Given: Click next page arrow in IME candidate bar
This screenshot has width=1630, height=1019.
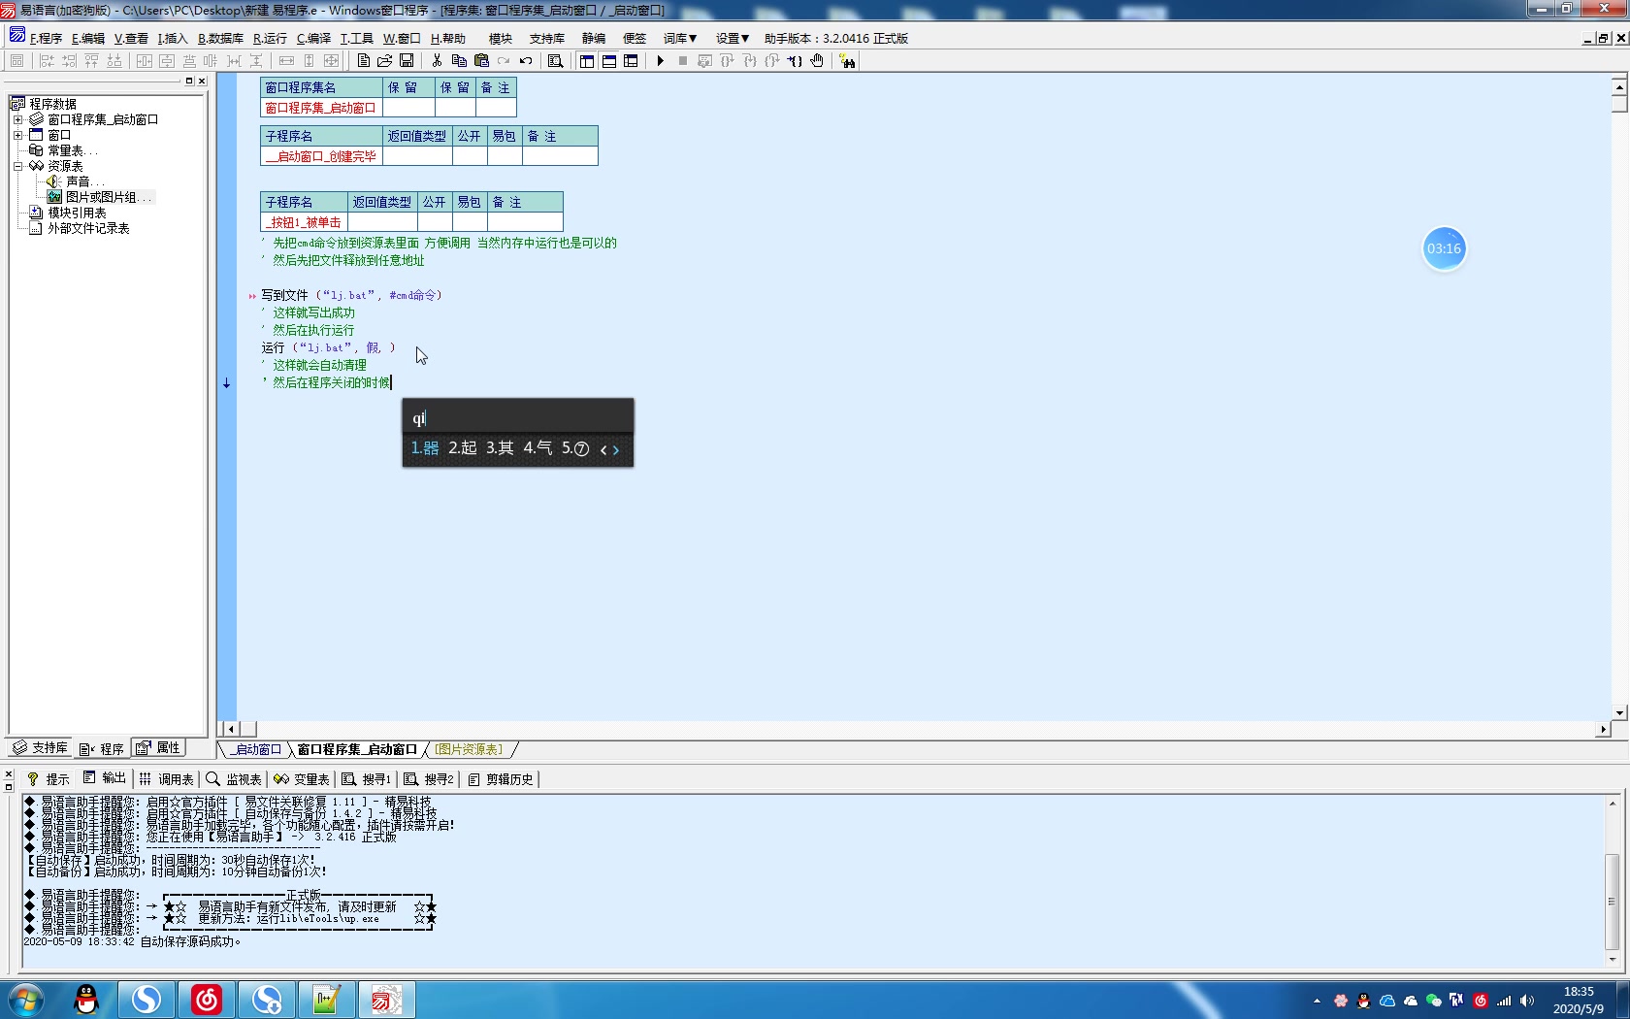Looking at the screenshot, I should (615, 448).
